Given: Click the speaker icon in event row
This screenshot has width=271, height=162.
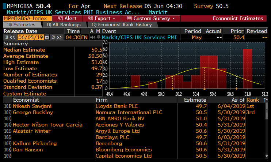Looking at the screenshot, I should coord(98,37).
